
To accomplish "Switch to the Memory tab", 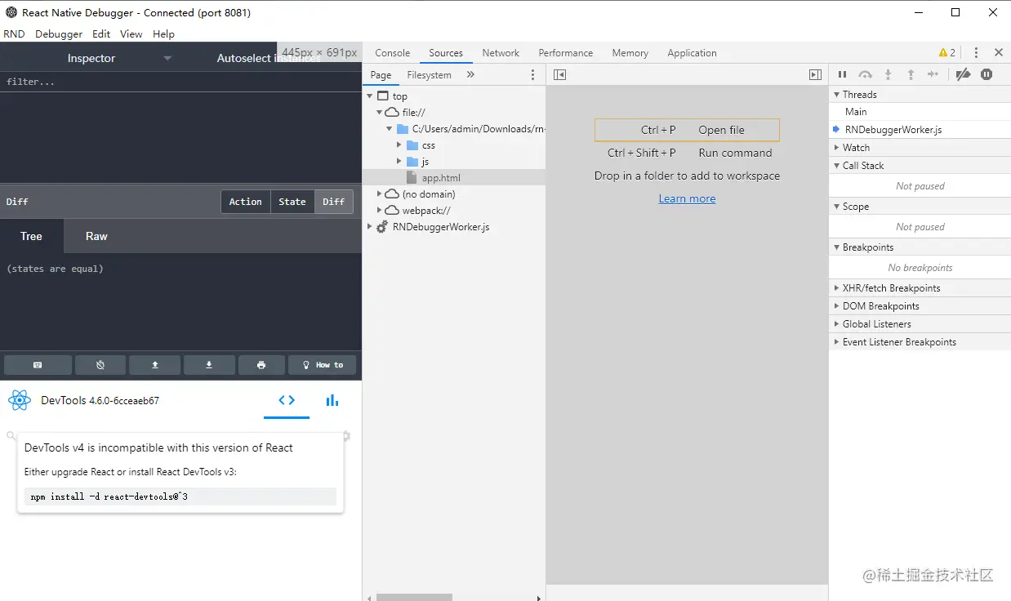I will tap(630, 53).
